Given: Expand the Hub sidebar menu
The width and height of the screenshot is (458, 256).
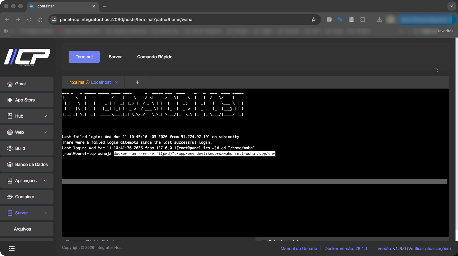Looking at the screenshot, I should (27, 116).
